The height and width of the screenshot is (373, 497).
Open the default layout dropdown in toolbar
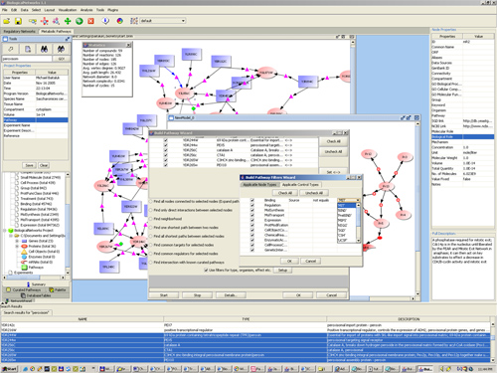pyautogui.click(x=183, y=21)
